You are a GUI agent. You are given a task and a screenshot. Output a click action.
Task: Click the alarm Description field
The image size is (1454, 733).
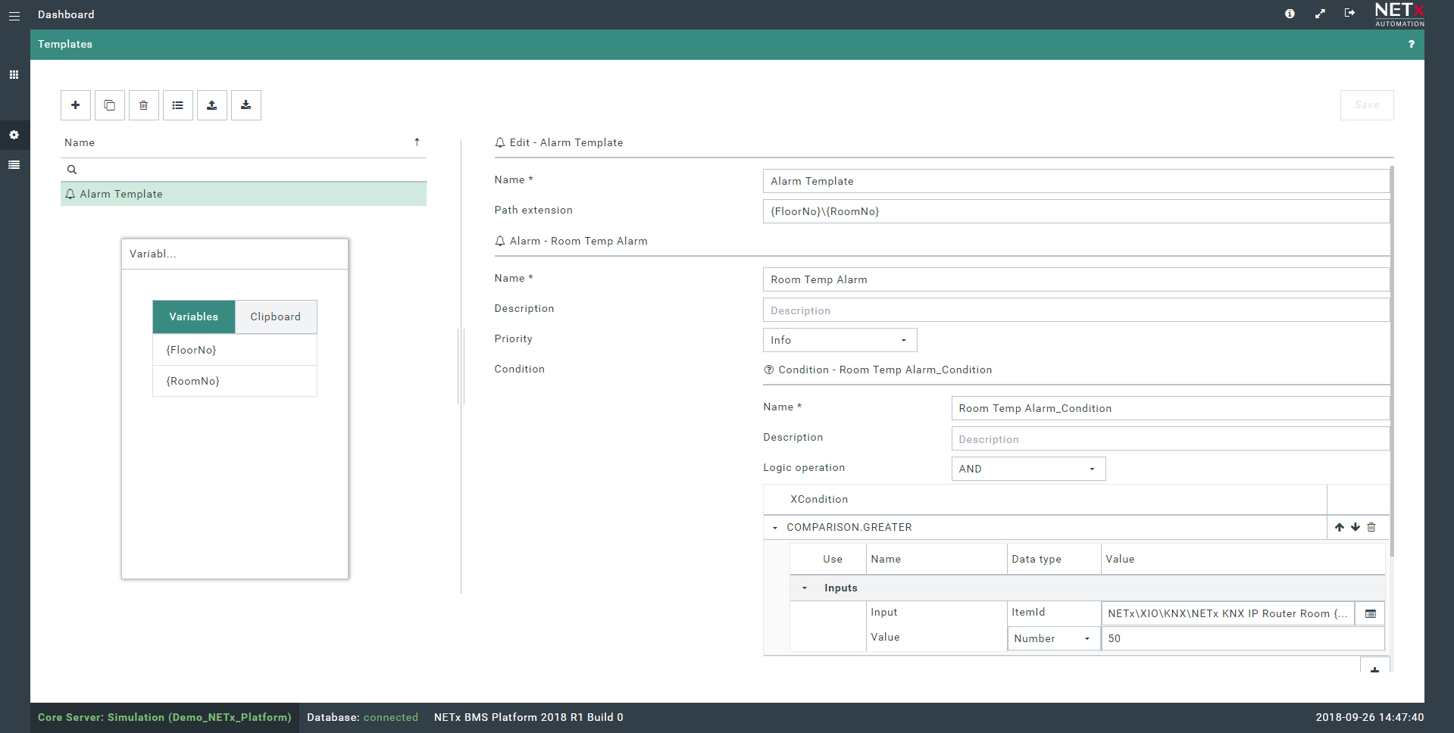click(1076, 310)
